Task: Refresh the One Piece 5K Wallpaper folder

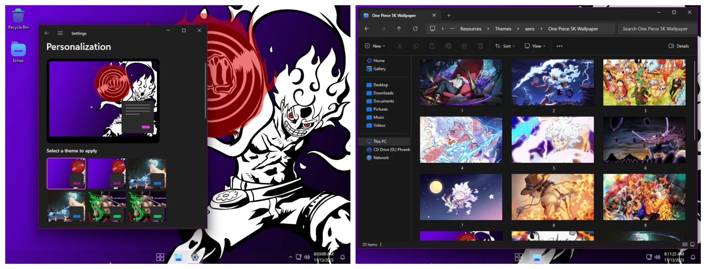Action: click(x=415, y=29)
